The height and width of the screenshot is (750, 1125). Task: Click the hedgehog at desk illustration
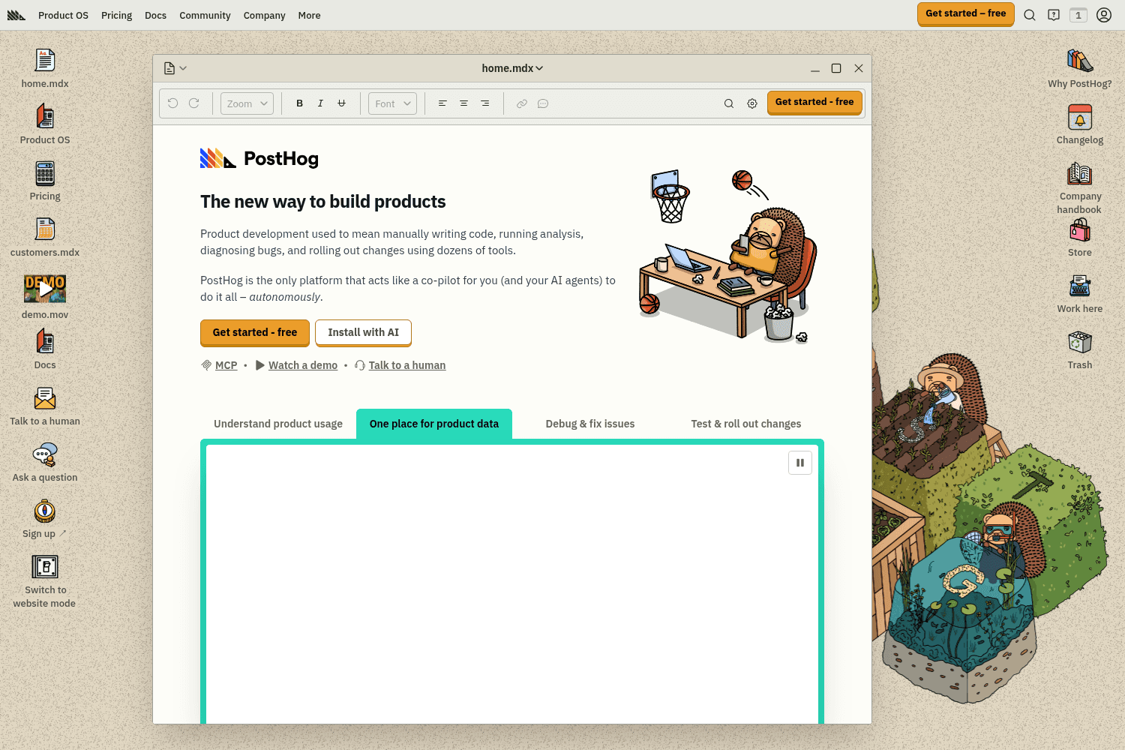point(727,256)
